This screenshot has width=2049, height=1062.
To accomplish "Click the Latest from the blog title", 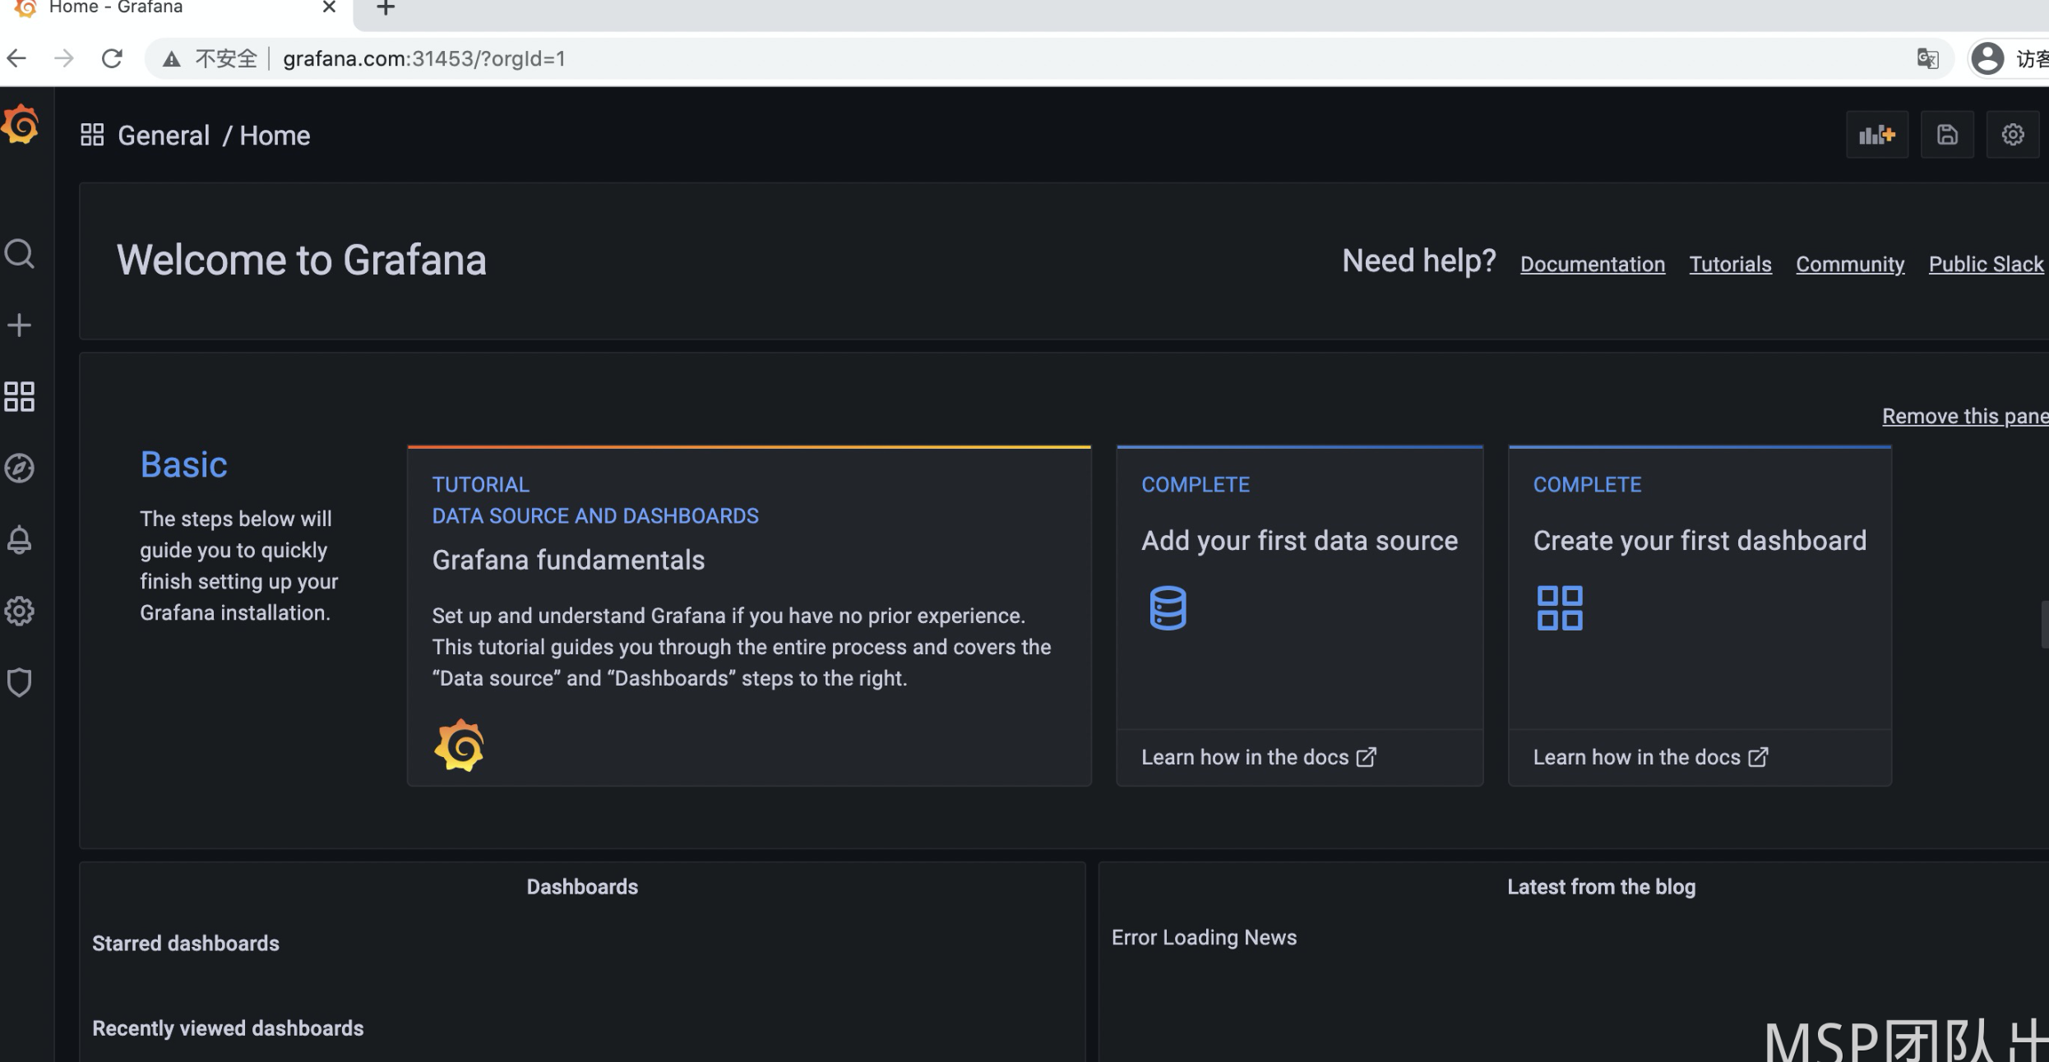I will coord(1602,887).
